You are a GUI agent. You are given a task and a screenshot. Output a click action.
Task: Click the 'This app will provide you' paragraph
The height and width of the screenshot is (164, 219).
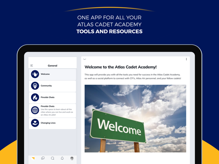coord(133,76)
